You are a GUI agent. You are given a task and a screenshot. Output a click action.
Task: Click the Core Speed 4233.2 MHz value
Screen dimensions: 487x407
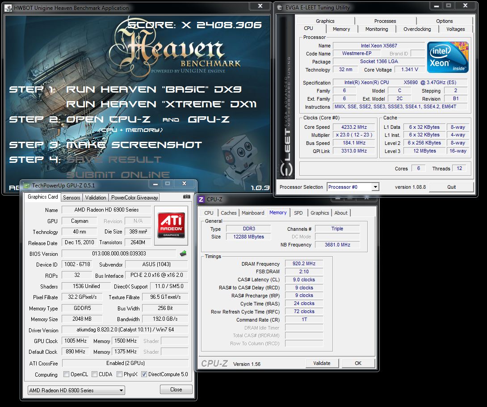(x=354, y=127)
